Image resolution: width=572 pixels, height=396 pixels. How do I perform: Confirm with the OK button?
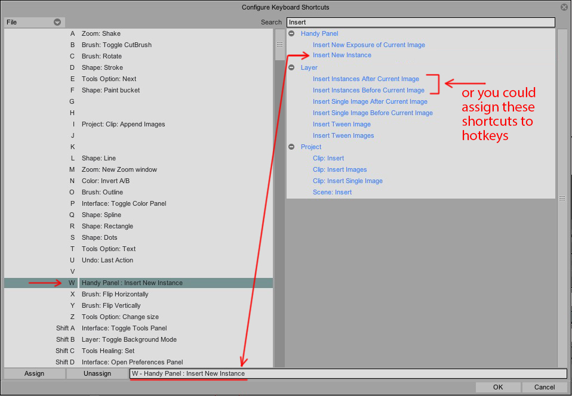click(x=498, y=387)
